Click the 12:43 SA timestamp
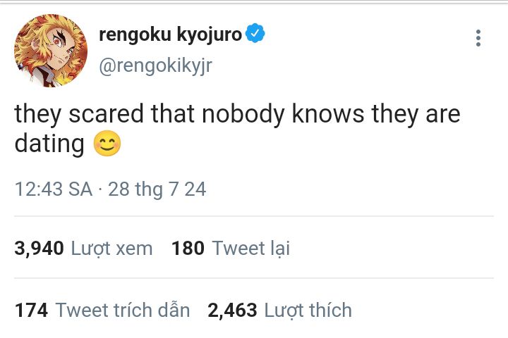This screenshot has width=508, height=338. coord(53,189)
